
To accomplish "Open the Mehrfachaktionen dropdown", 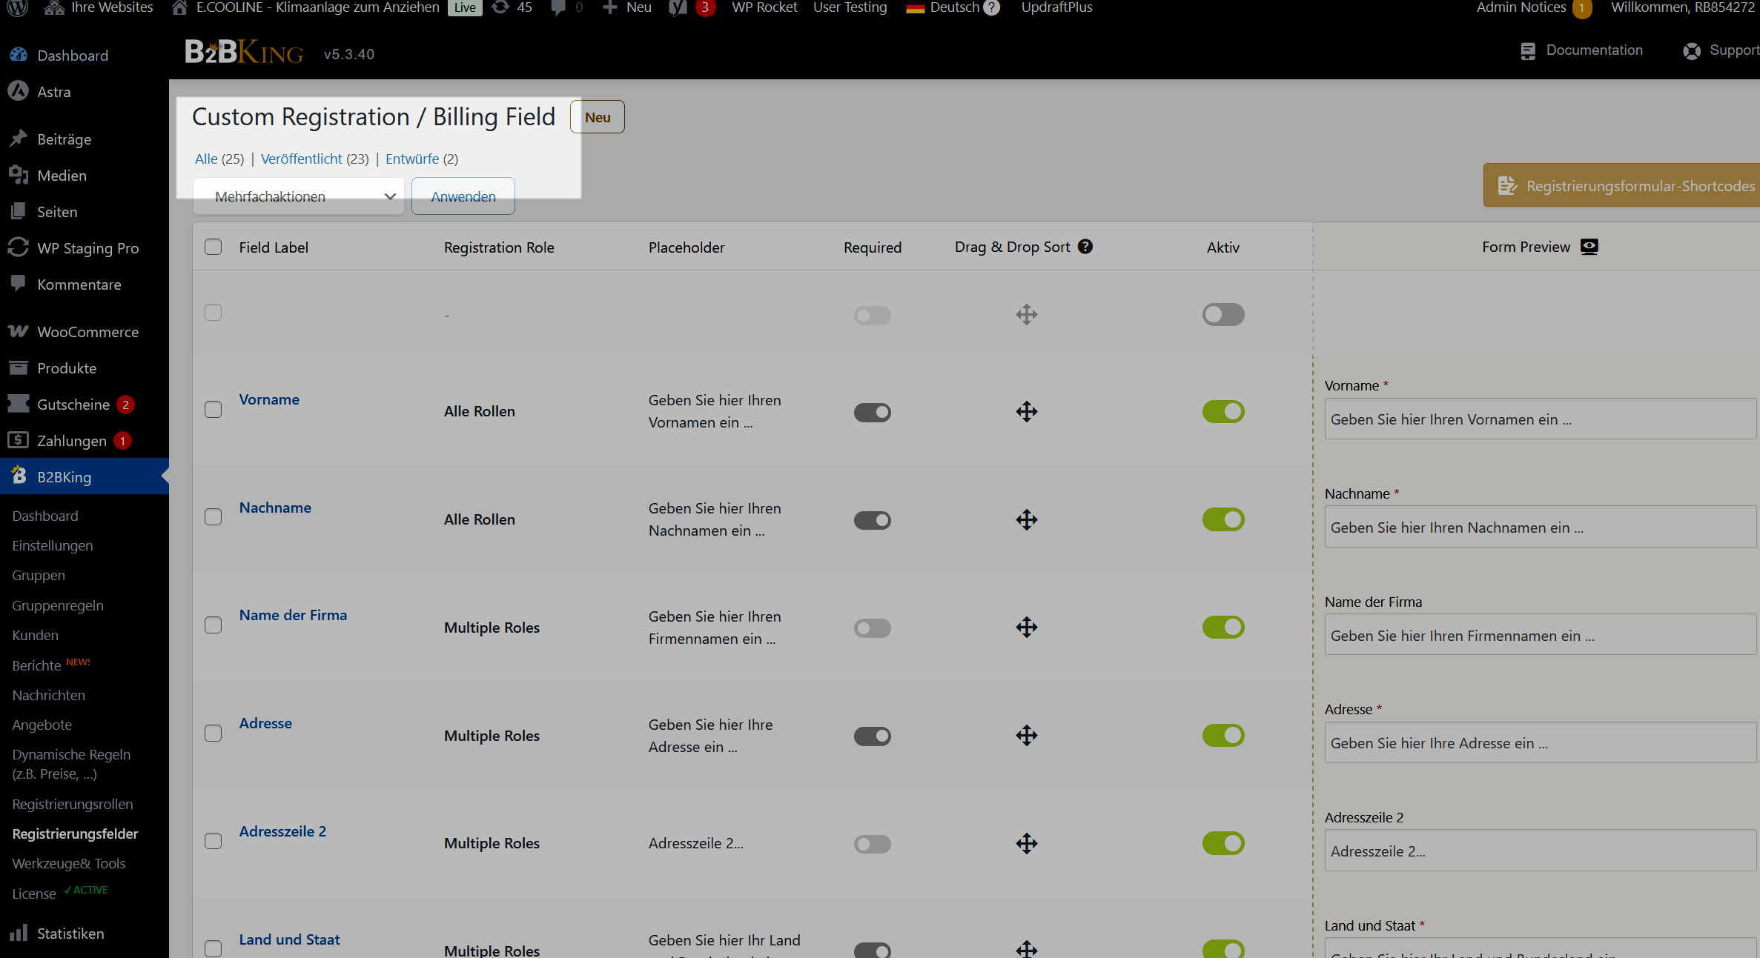I will tap(299, 196).
